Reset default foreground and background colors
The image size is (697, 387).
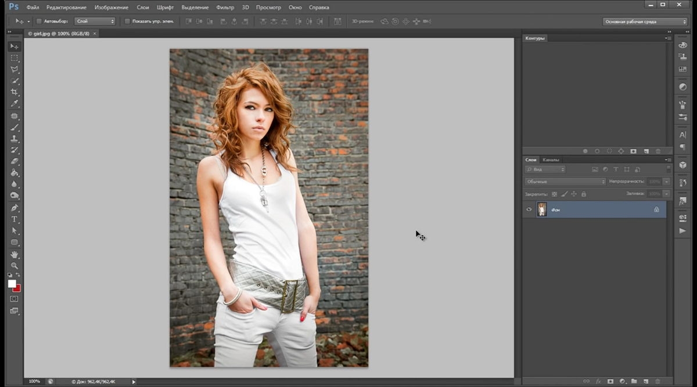click(10, 275)
